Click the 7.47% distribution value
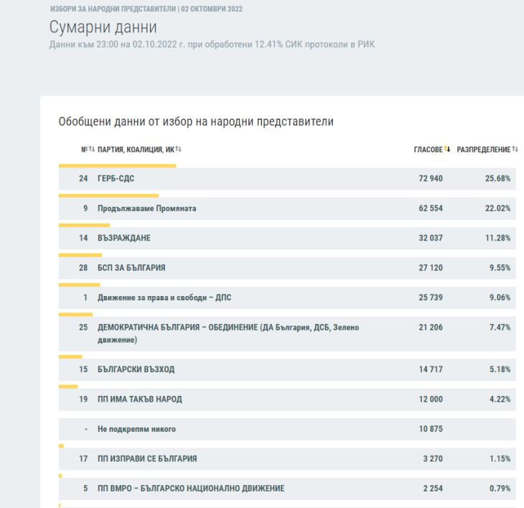The height and width of the screenshot is (508, 524). point(500,328)
